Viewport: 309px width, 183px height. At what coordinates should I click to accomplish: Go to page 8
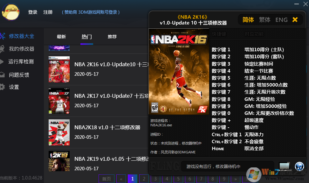213,179
